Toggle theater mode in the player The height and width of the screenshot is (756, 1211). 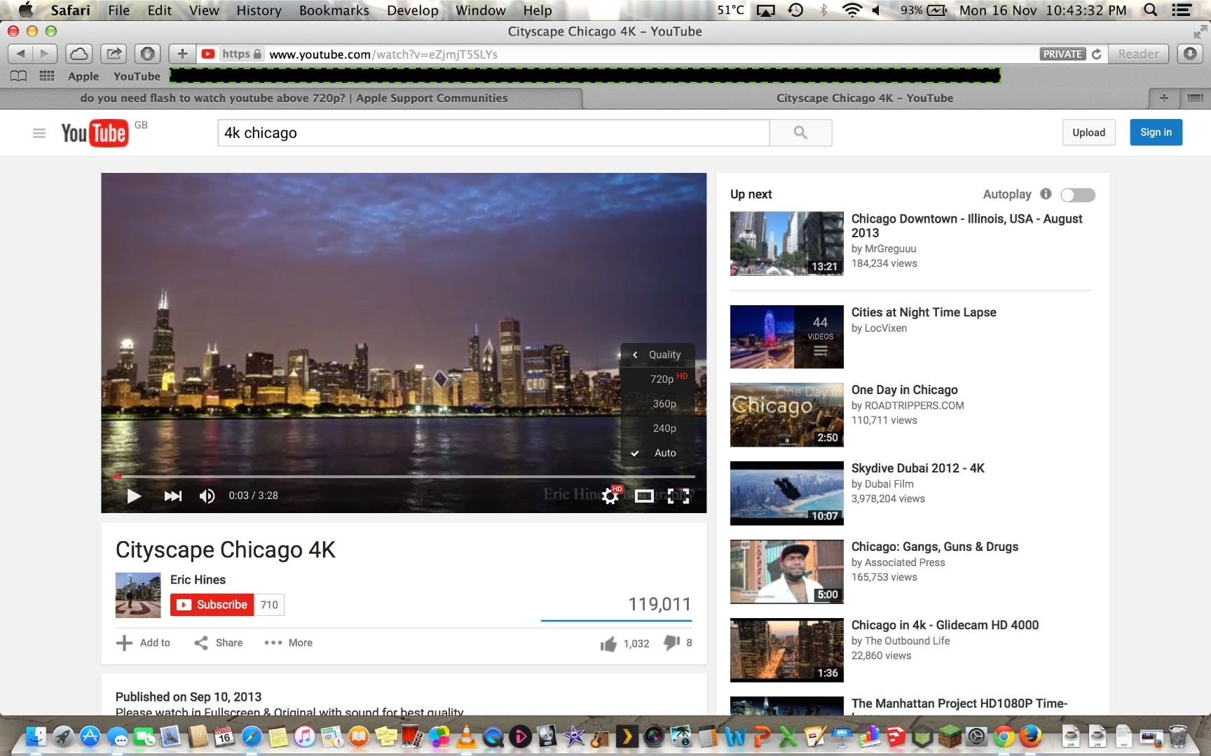coord(644,496)
